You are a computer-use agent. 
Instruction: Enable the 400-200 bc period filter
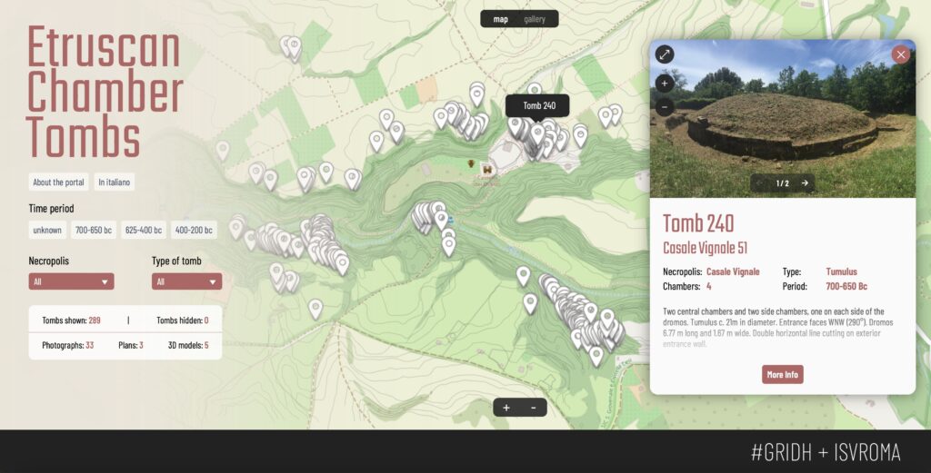[x=194, y=231]
